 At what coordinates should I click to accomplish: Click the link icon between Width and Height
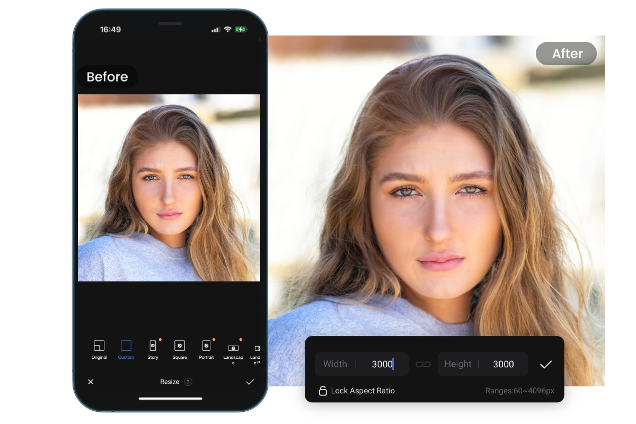tap(423, 364)
